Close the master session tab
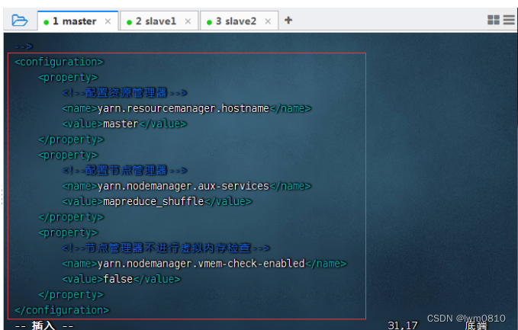Viewport: 518px width, 330px height. [x=108, y=21]
